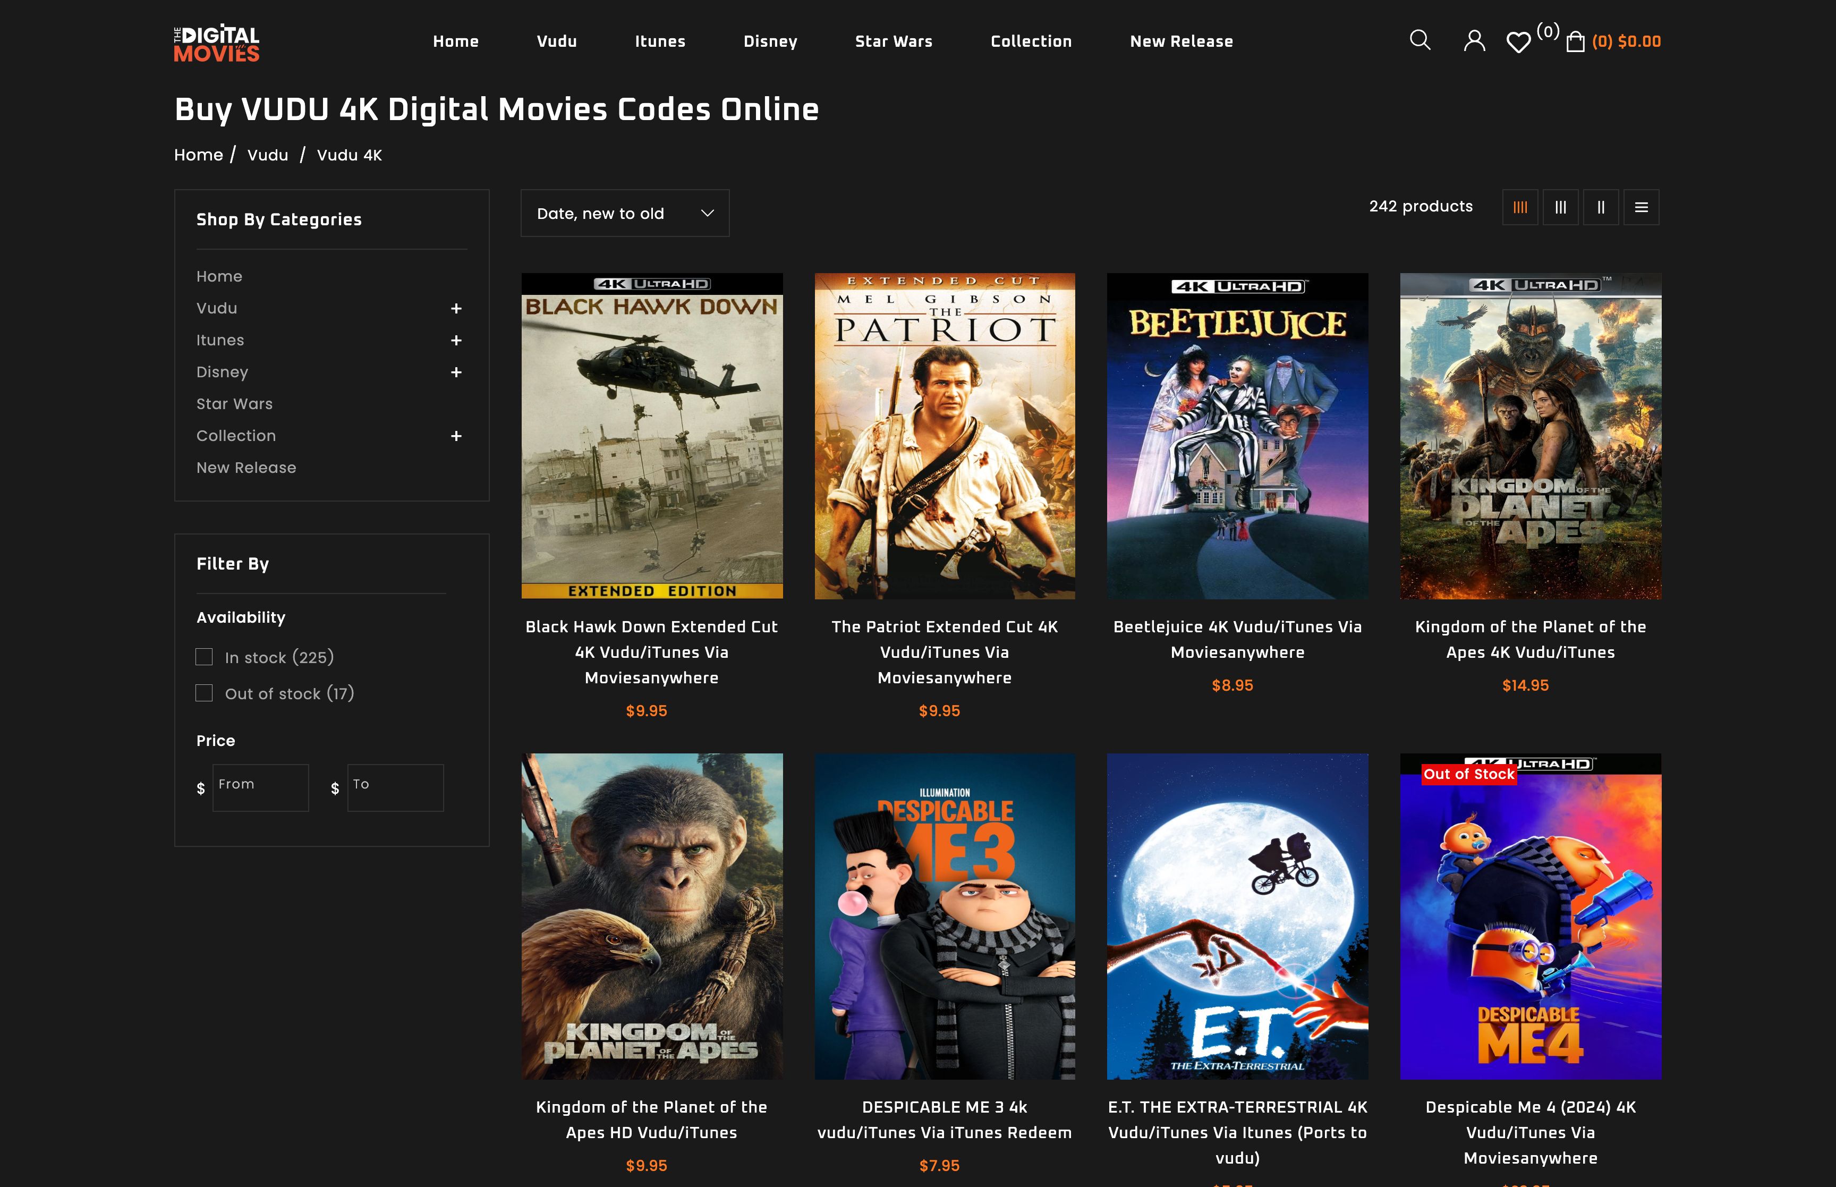Open the Kingdom of the Planet poster thumbnail

(x=1530, y=436)
